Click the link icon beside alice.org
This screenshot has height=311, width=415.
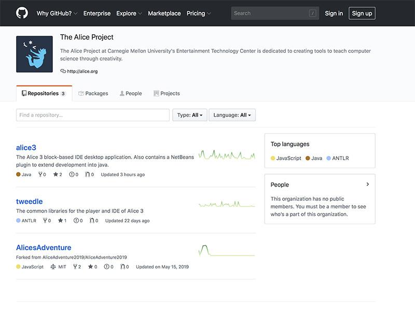tap(63, 71)
